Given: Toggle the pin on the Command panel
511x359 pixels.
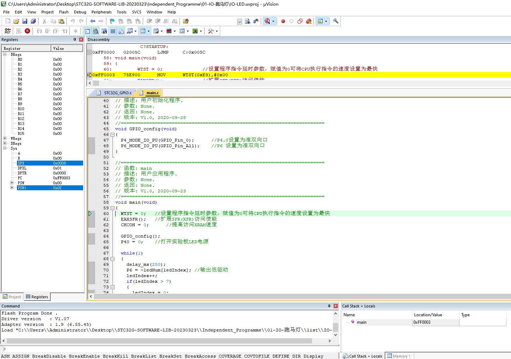Looking at the screenshot, I should [x=329, y=306].
